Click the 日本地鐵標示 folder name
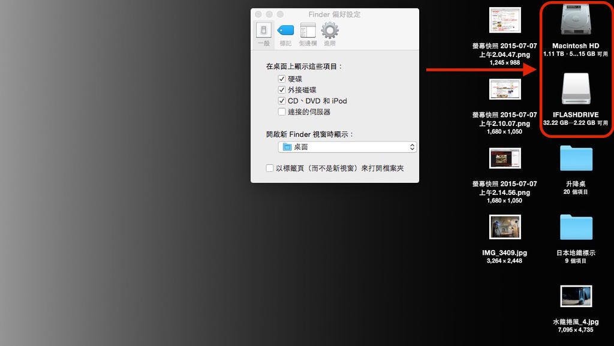The height and width of the screenshot is (346, 614). coord(576,253)
